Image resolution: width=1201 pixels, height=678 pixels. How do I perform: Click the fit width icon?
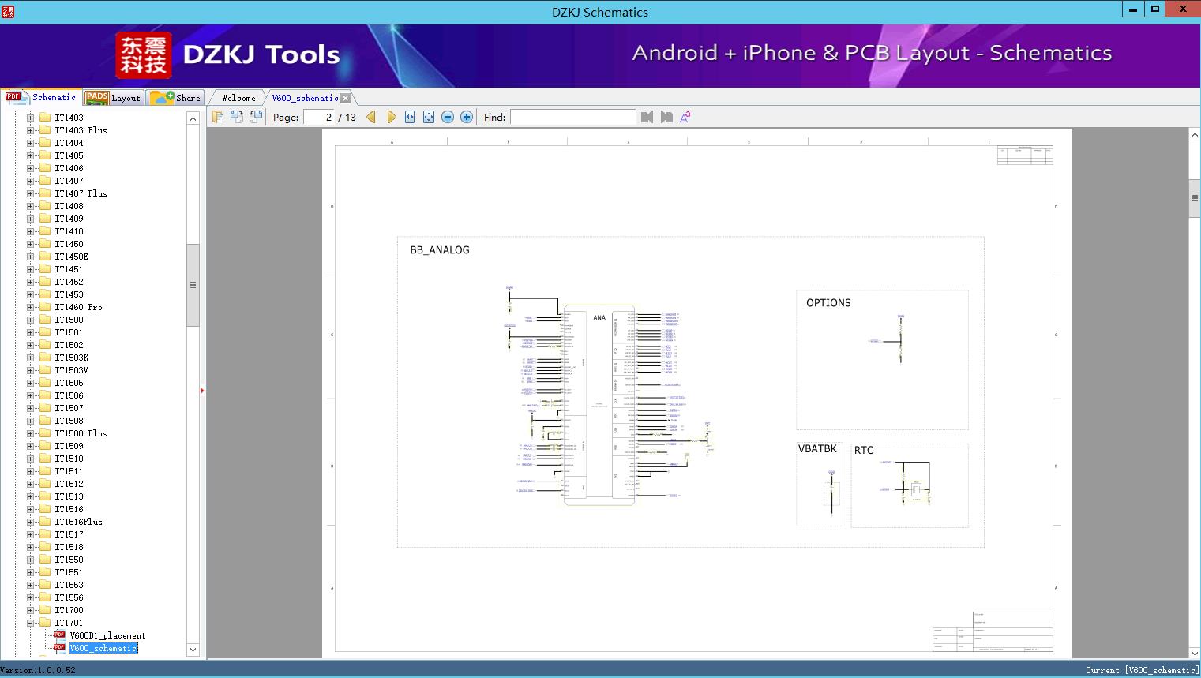410,117
